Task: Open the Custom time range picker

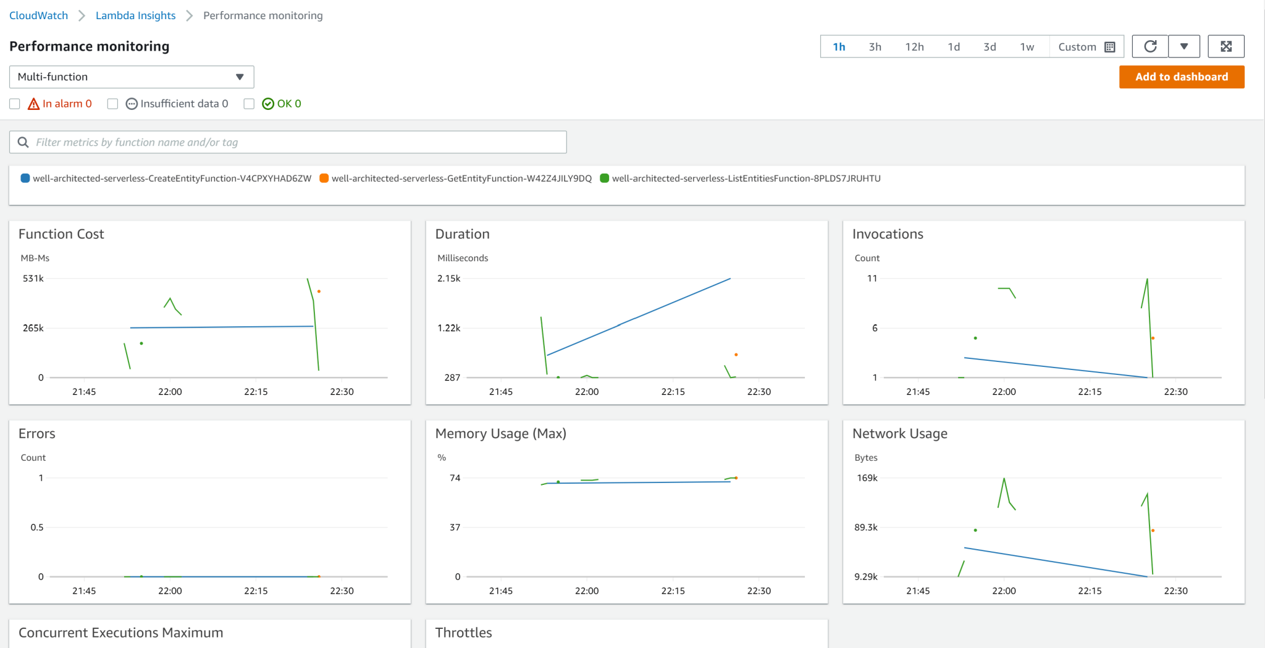Action: point(1077,46)
